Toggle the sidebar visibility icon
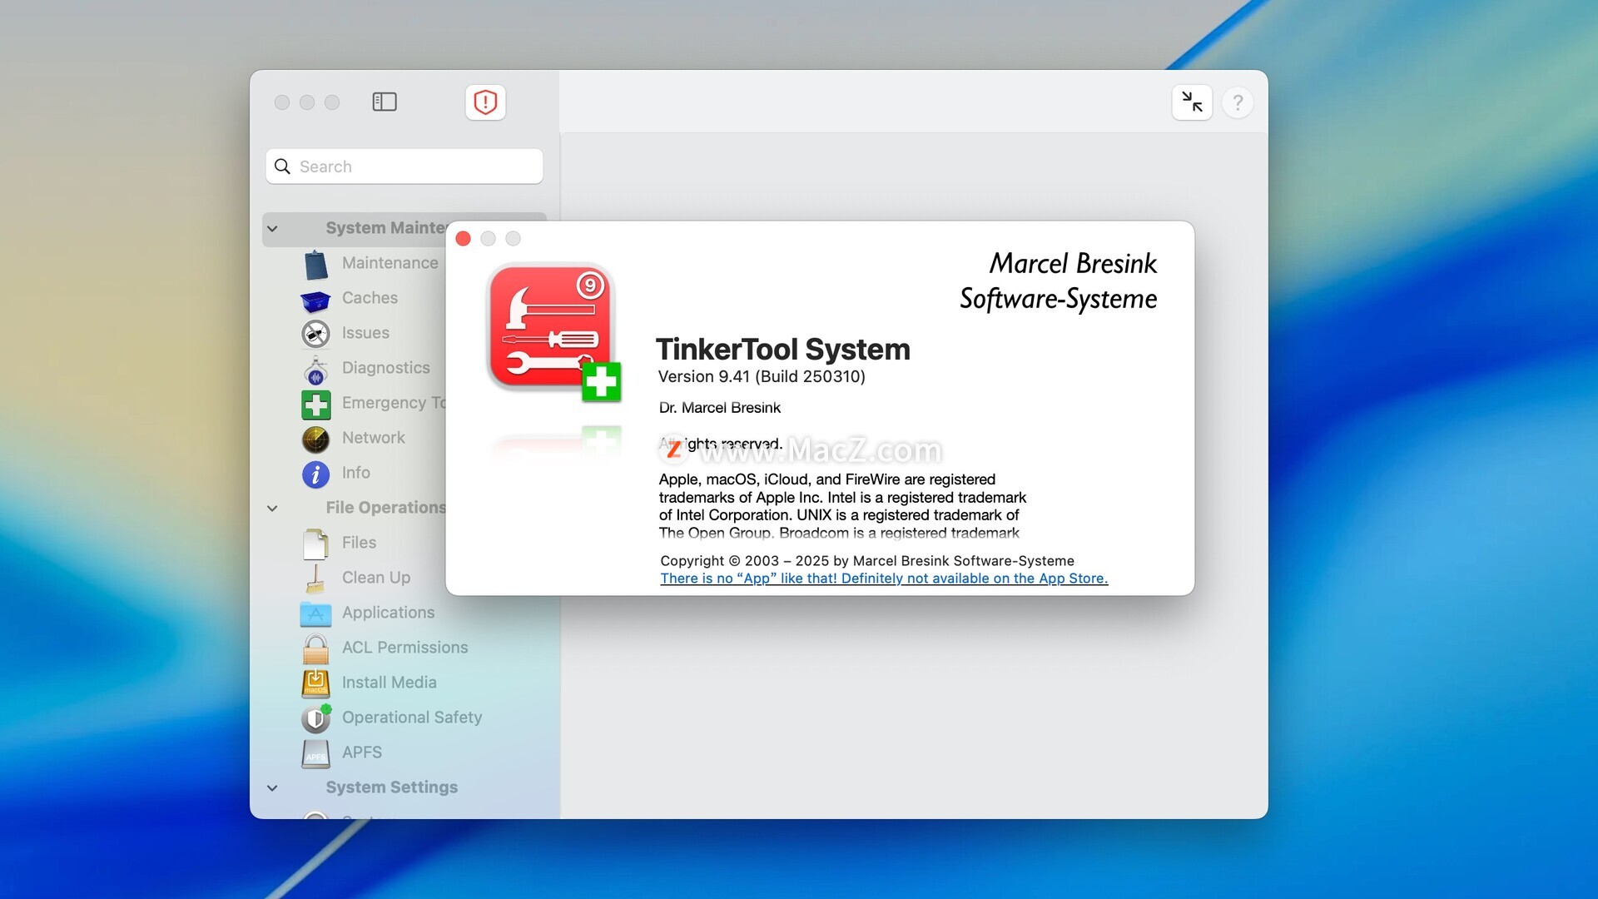1598x899 pixels. [x=385, y=102]
